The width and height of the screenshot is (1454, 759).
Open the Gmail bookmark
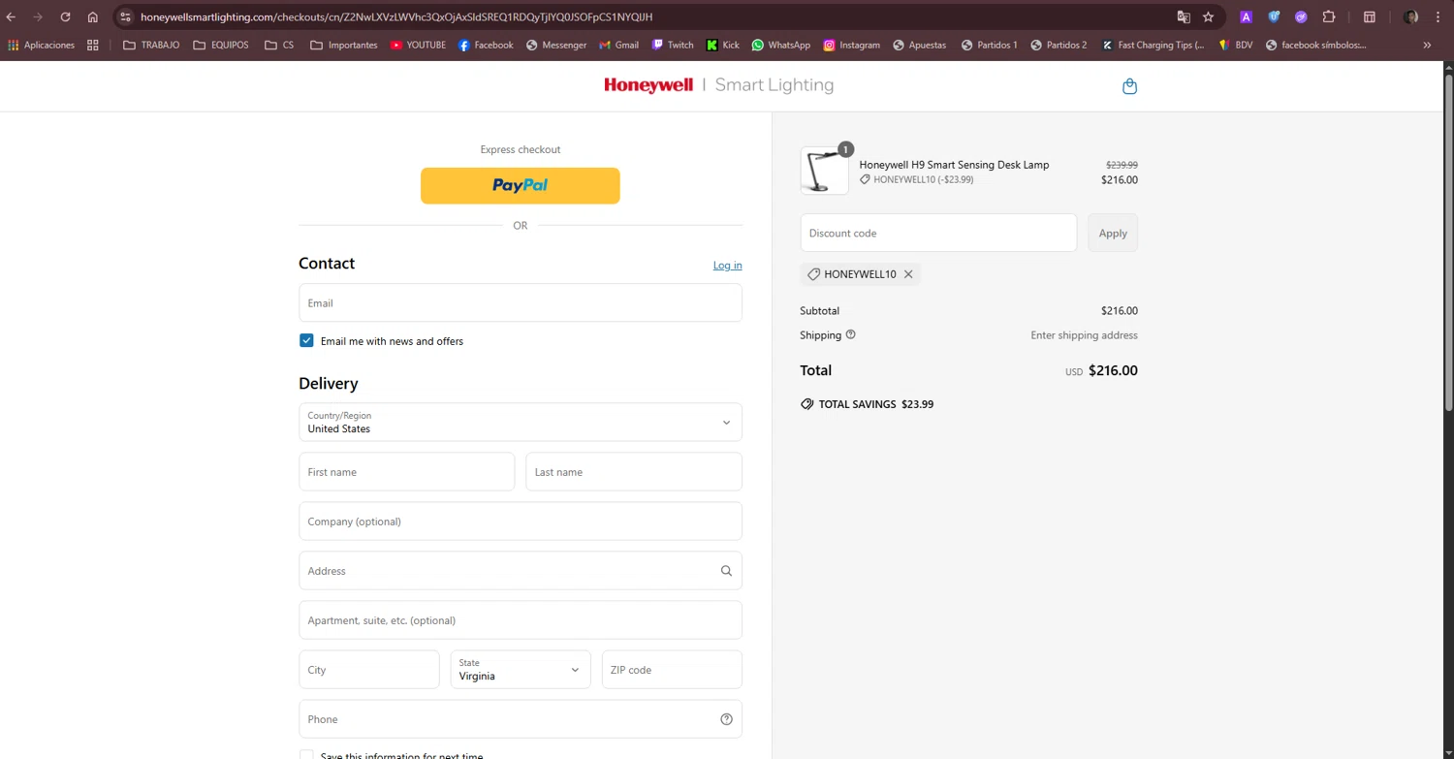click(619, 45)
